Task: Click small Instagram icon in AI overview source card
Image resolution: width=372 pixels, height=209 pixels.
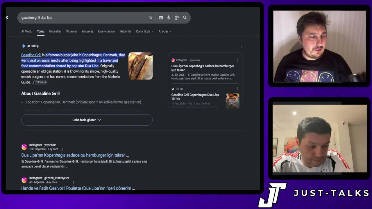Action: coord(173,60)
